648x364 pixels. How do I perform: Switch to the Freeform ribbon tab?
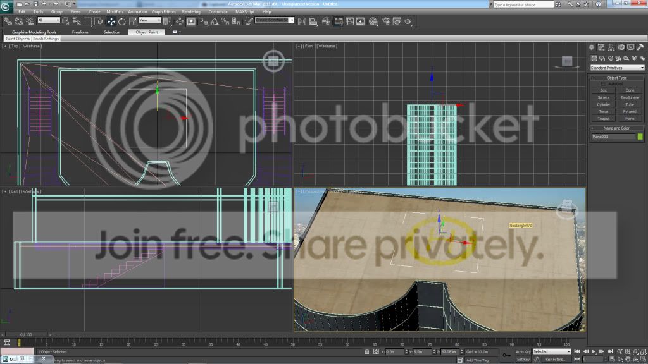tap(80, 32)
